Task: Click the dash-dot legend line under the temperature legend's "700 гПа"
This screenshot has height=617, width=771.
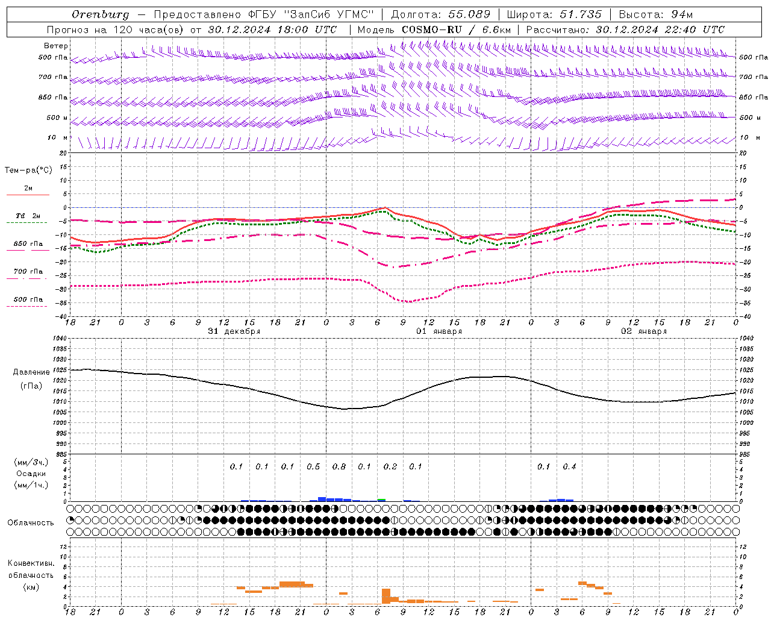Action: [27, 278]
